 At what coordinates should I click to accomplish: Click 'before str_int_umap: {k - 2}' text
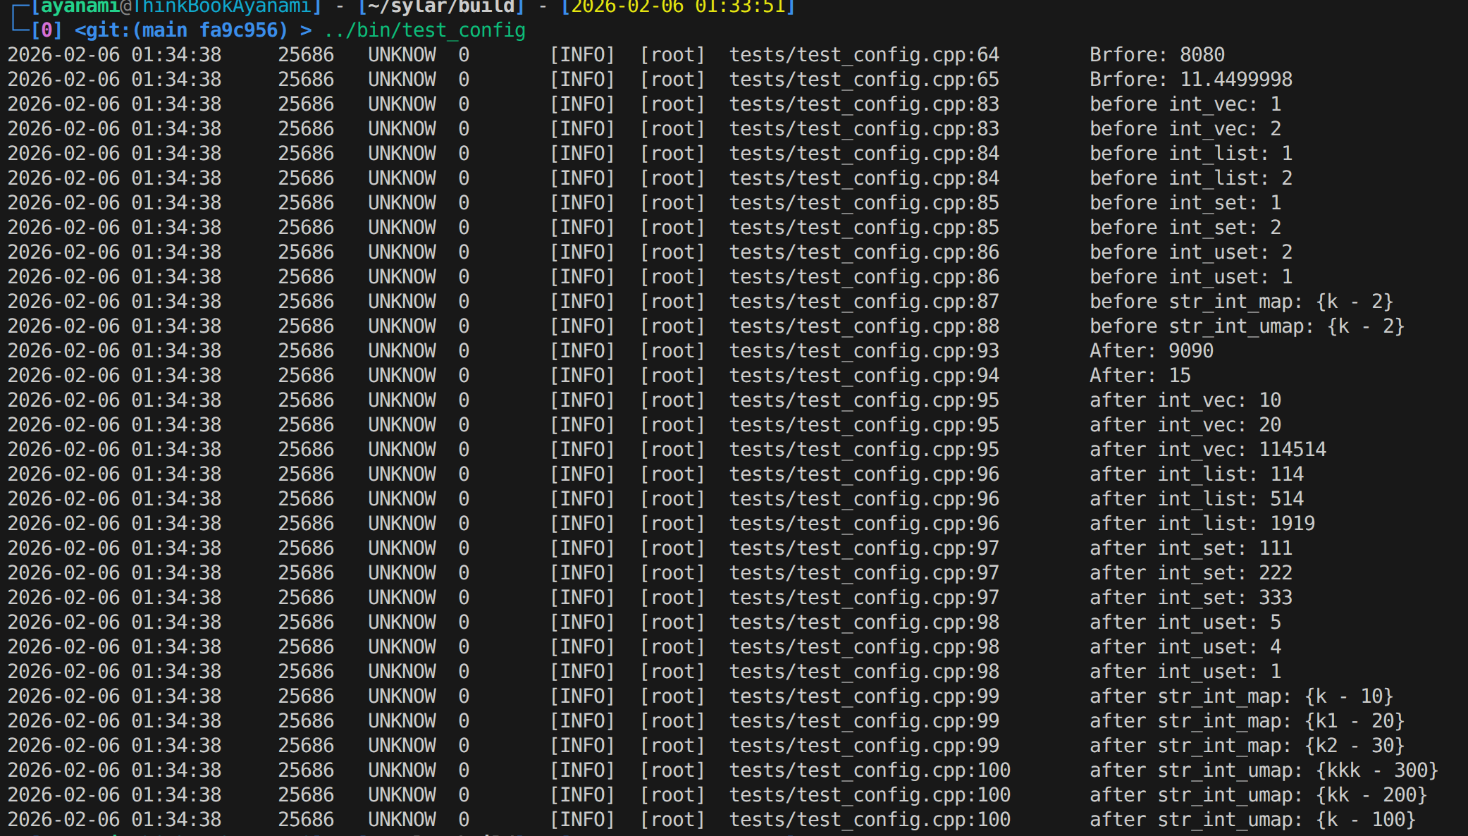click(x=1247, y=326)
